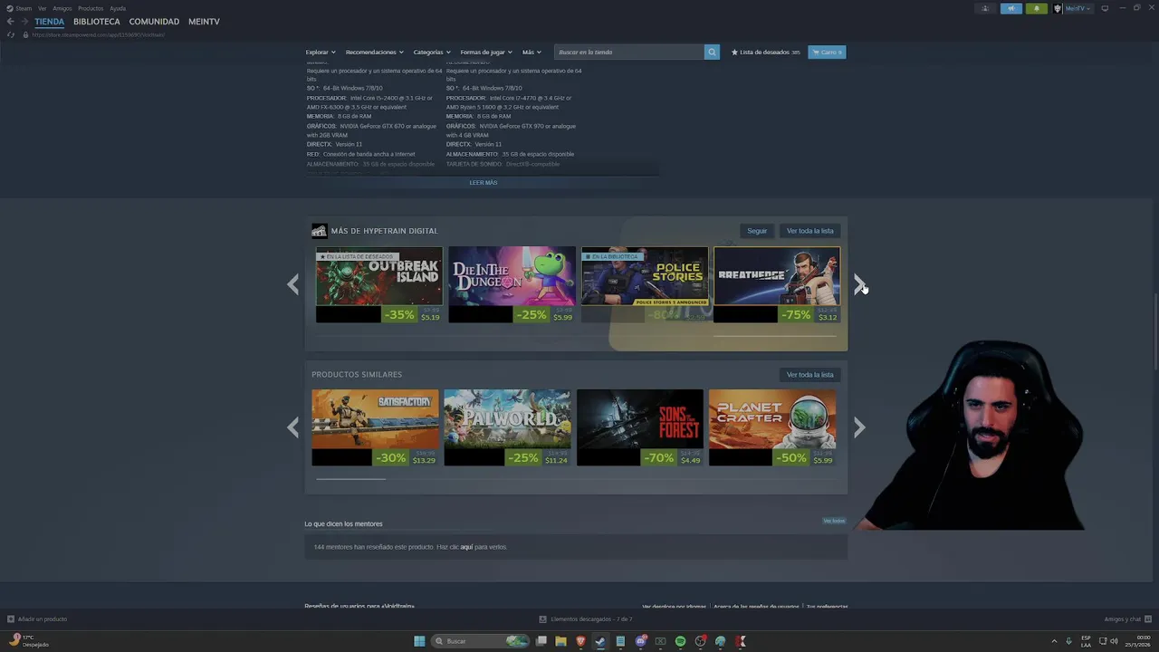
Task: Focus the store search field
Action: point(629,52)
